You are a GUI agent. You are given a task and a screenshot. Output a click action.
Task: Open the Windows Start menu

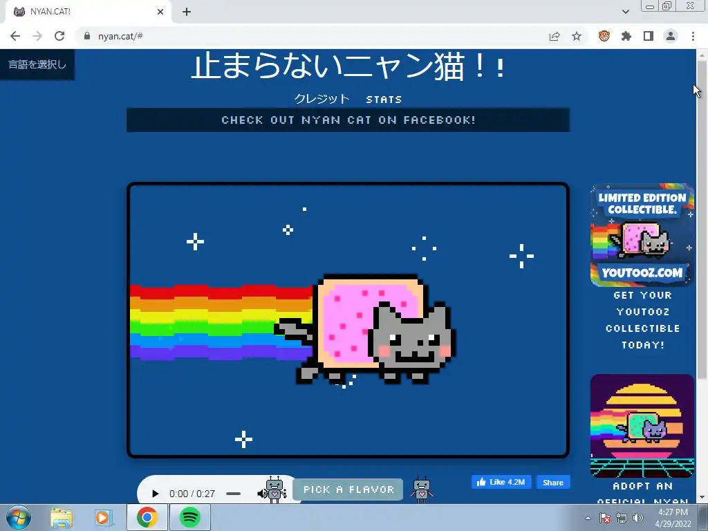[x=19, y=517]
